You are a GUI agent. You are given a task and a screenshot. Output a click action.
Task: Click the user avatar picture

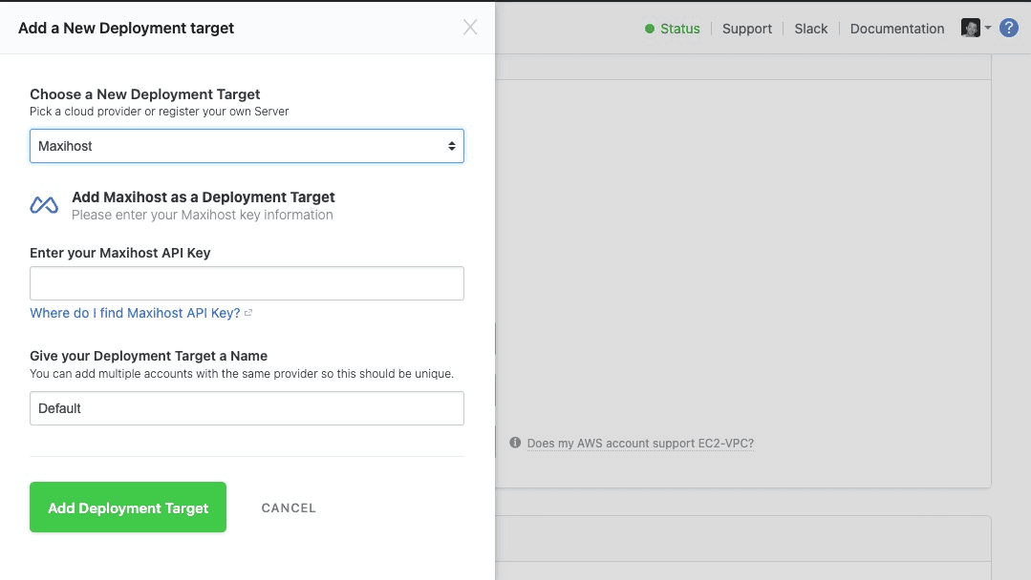tap(970, 29)
